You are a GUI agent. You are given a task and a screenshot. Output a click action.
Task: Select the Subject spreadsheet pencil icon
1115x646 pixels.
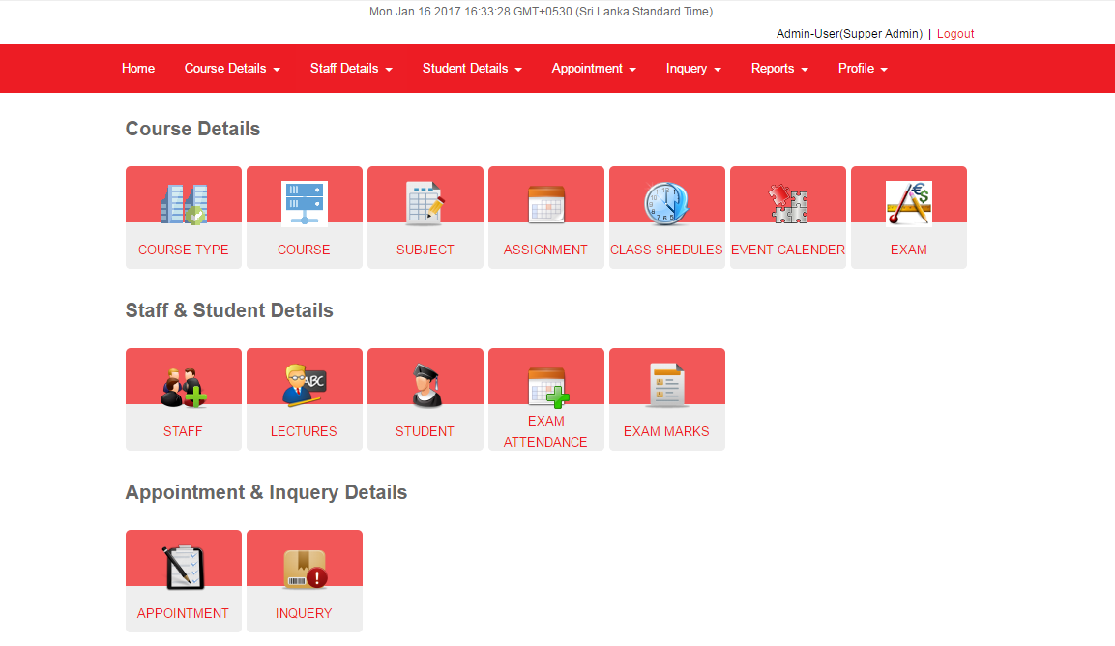[425, 204]
